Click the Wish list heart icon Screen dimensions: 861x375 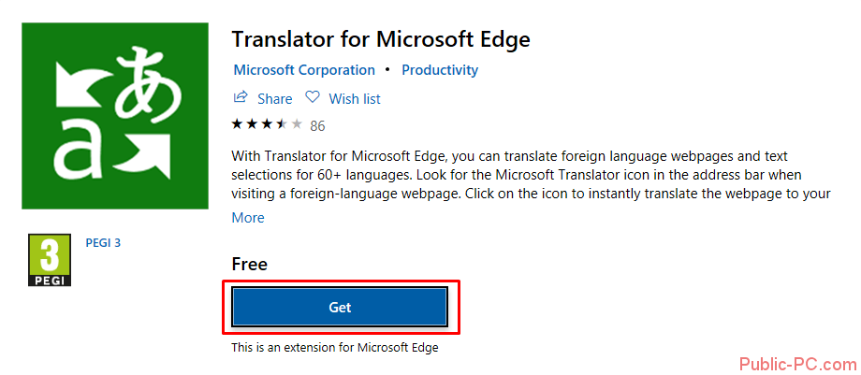click(313, 97)
